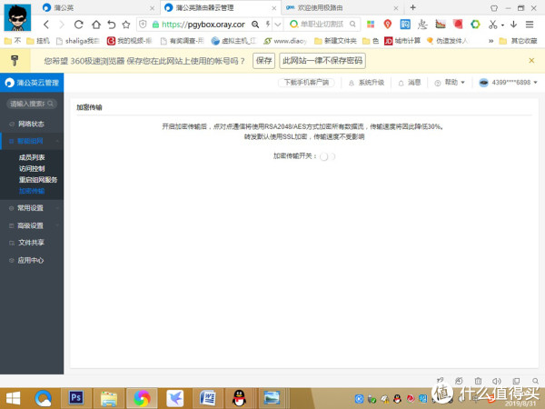This screenshot has height=409, width=545.
Task: Open the account 4399****6898 dropdown
Action: (x=508, y=83)
